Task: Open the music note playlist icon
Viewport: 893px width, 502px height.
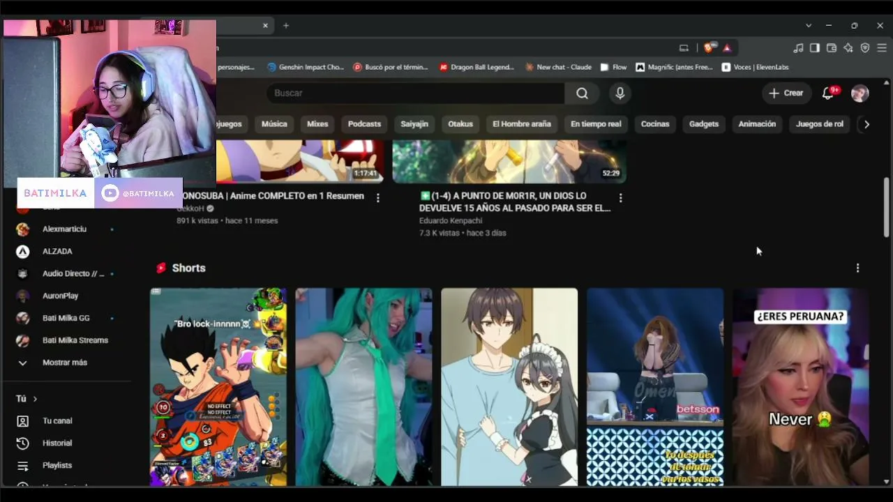Action: (798, 47)
